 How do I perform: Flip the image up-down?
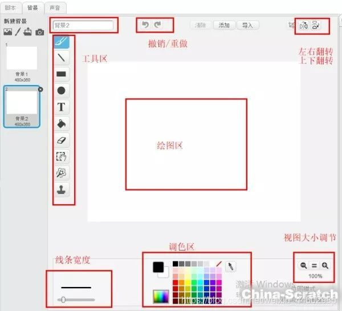(x=315, y=25)
